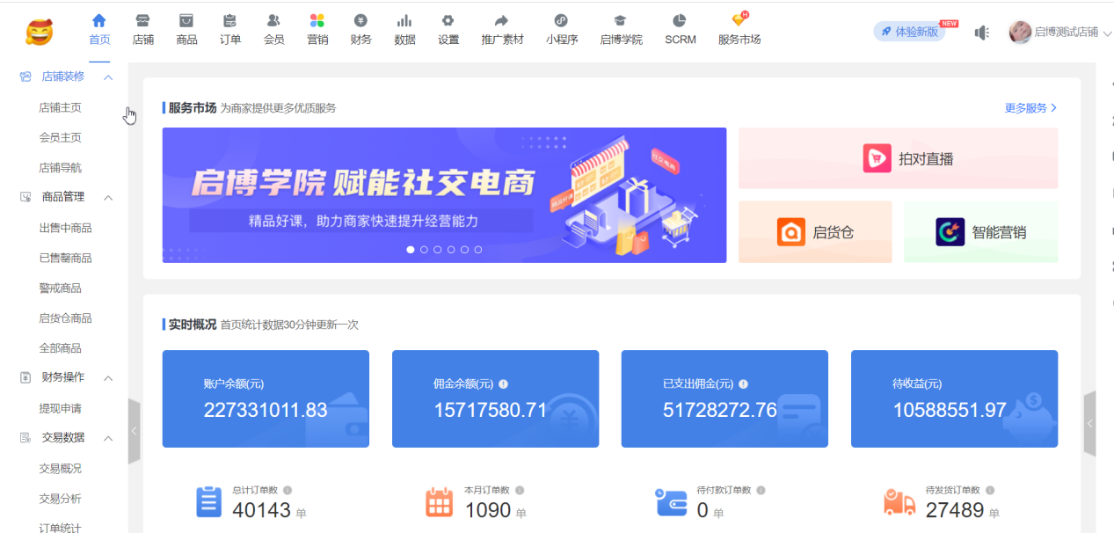1114x533 pixels.
Task: Click the speaker sound icon in header
Action: point(982,33)
